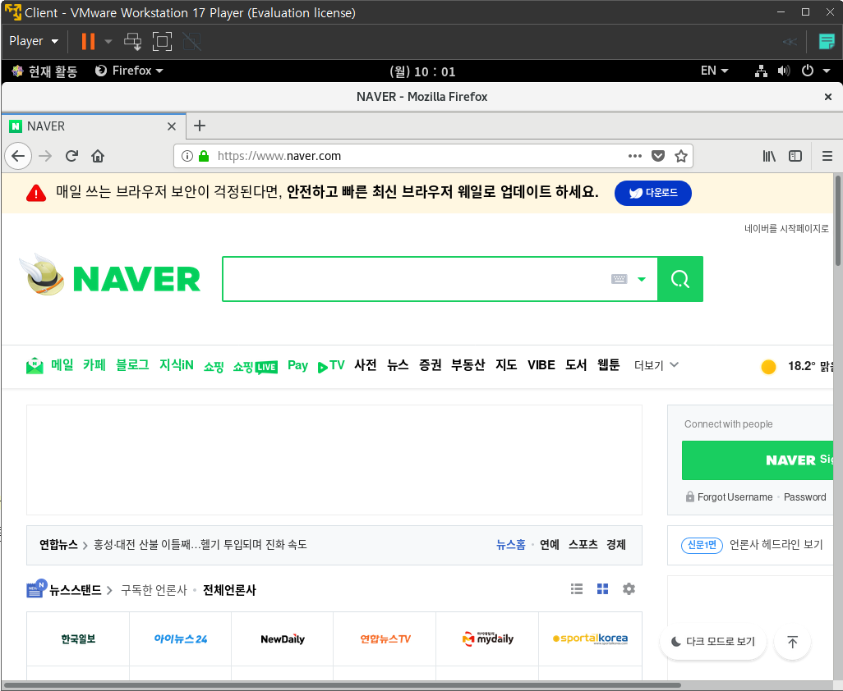Screen dimensions: 843x691
Task: Collapse VMware toolbar double-arrow icon
Action: click(790, 41)
